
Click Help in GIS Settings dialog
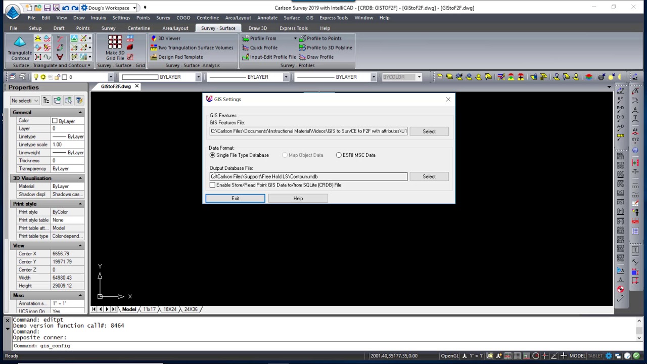point(298,199)
